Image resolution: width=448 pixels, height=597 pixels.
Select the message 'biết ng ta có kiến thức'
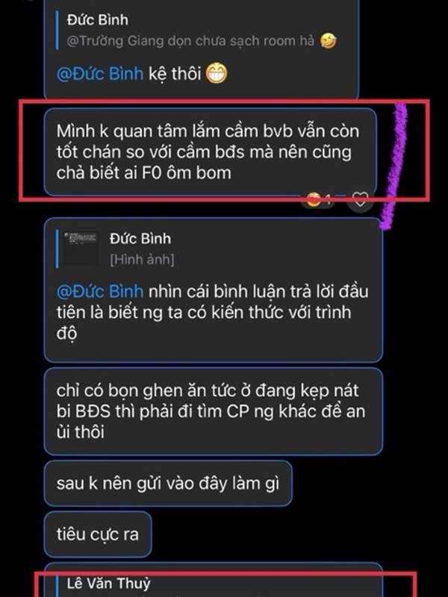(x=214, y=290)
